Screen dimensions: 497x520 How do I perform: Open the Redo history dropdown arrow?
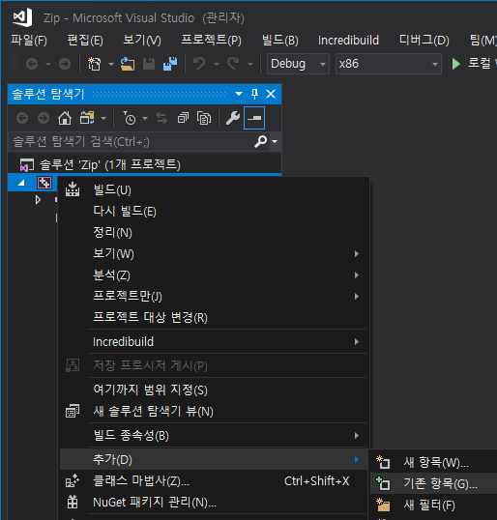click(250, 64)
